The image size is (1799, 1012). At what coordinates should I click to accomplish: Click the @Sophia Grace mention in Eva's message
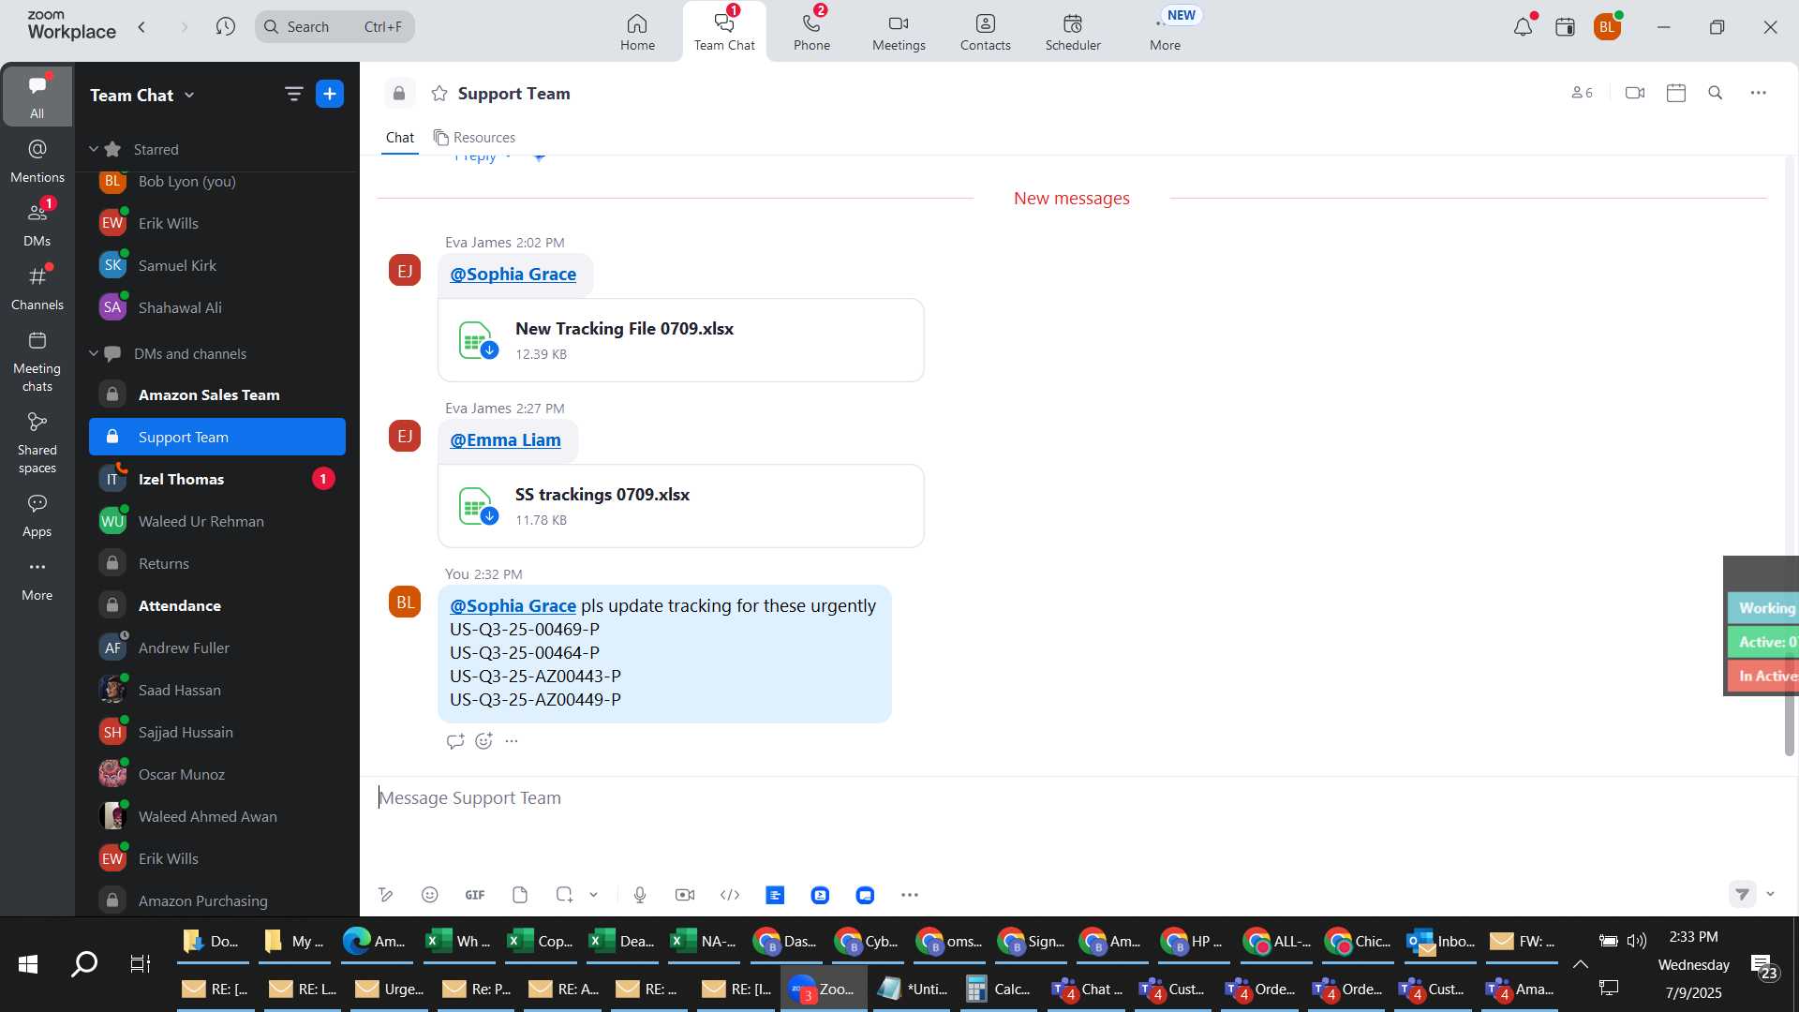pyautogui.click(x=513, y=274)
